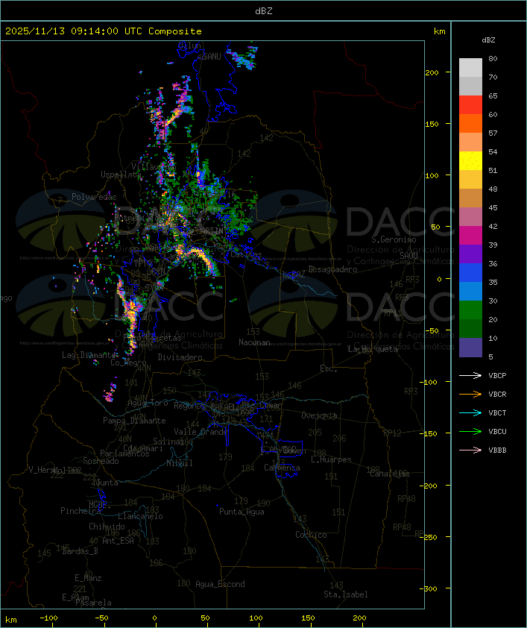527x628 pixels.
Task: Click the Sta.Isabel place label
Action: tap(346, 594)
